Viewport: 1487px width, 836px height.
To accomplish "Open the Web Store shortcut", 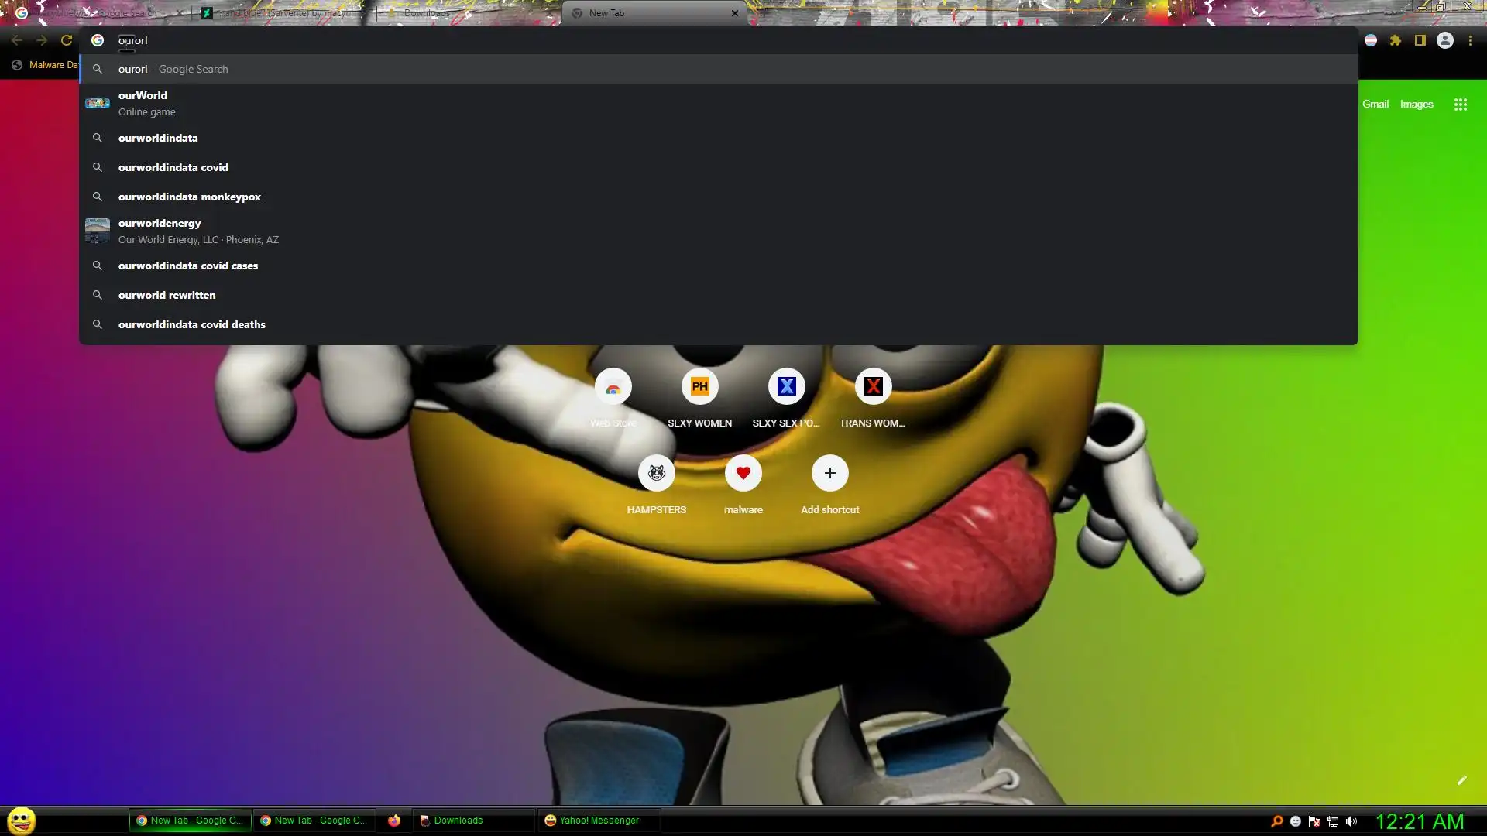I will coord(613,387).
